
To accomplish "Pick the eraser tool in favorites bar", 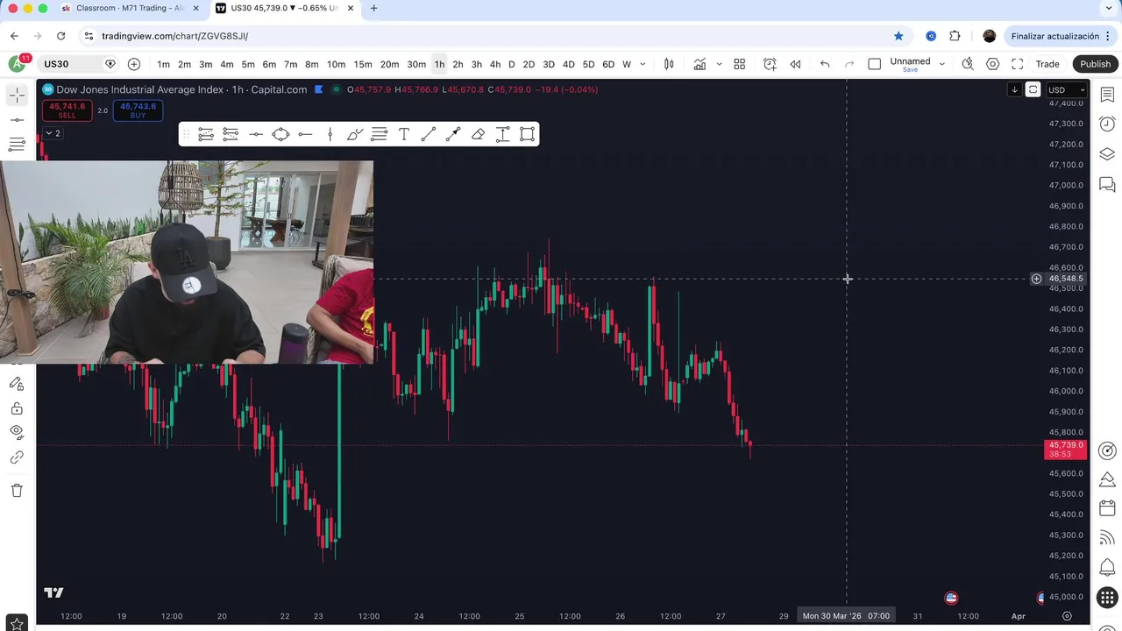I will (x=478, y=134).
